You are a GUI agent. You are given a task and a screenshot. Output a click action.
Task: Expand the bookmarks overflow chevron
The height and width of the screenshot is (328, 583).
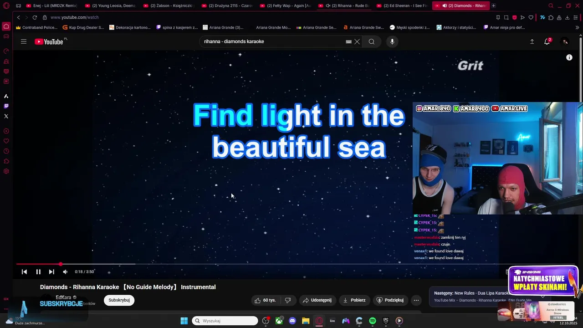coord(577,27)
